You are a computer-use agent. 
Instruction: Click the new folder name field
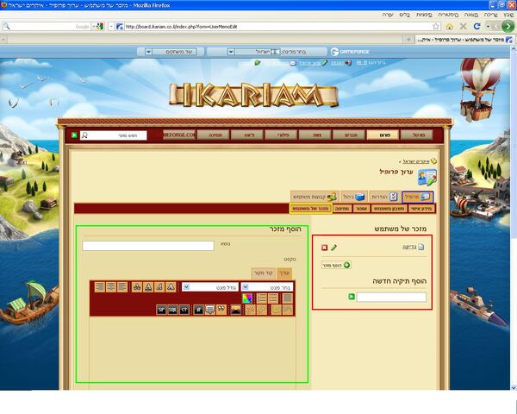(x=391, y=297)
